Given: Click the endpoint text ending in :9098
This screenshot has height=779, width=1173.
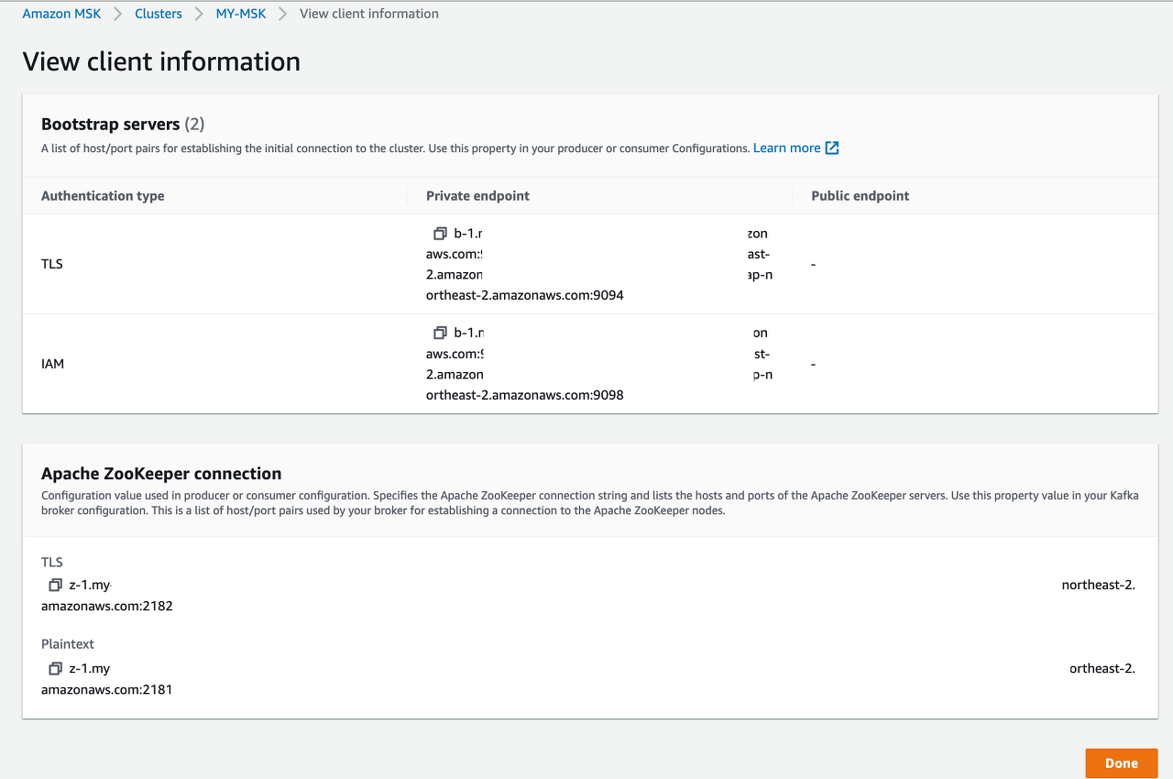Looking at the screenshot, I should click(525, 395).
